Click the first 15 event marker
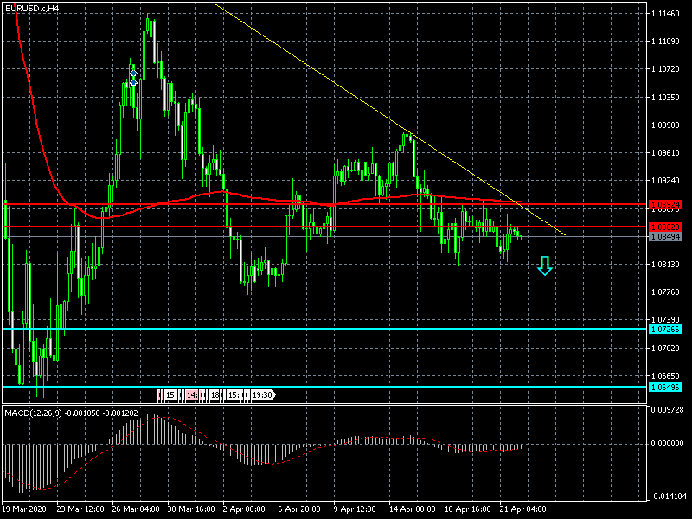Image resolution: width=692 pixels, height=519 pixels. (170, 395)
